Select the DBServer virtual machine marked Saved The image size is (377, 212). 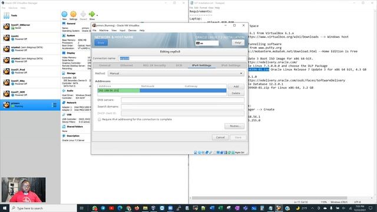30,26
